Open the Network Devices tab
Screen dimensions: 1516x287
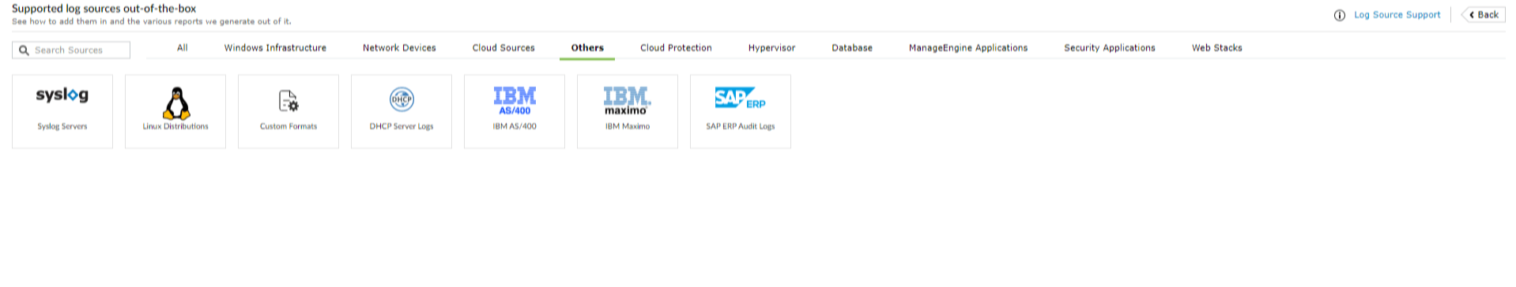[x=399, y=48]
